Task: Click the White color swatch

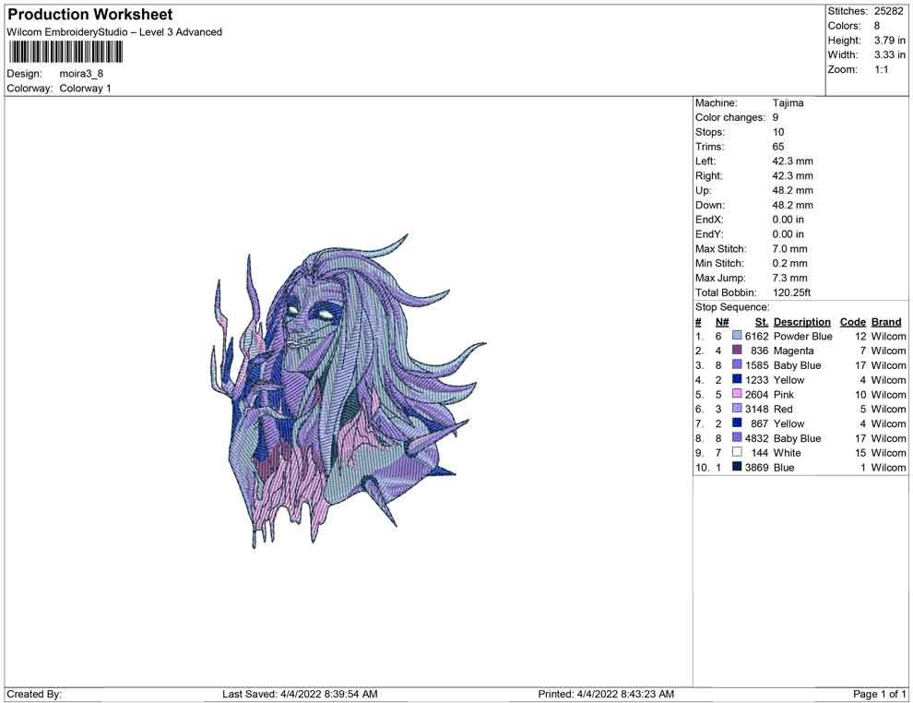Action: coord(737,452)
